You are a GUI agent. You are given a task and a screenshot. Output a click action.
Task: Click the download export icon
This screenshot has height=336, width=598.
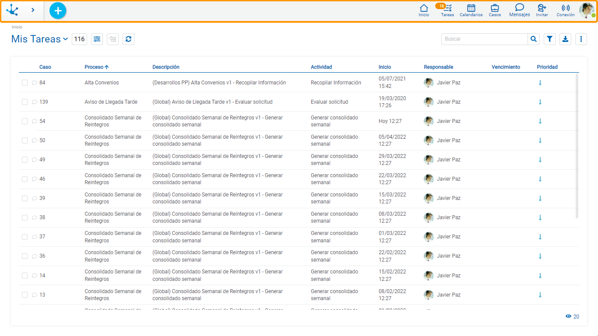pyautogui.click(x=565, y=39)
